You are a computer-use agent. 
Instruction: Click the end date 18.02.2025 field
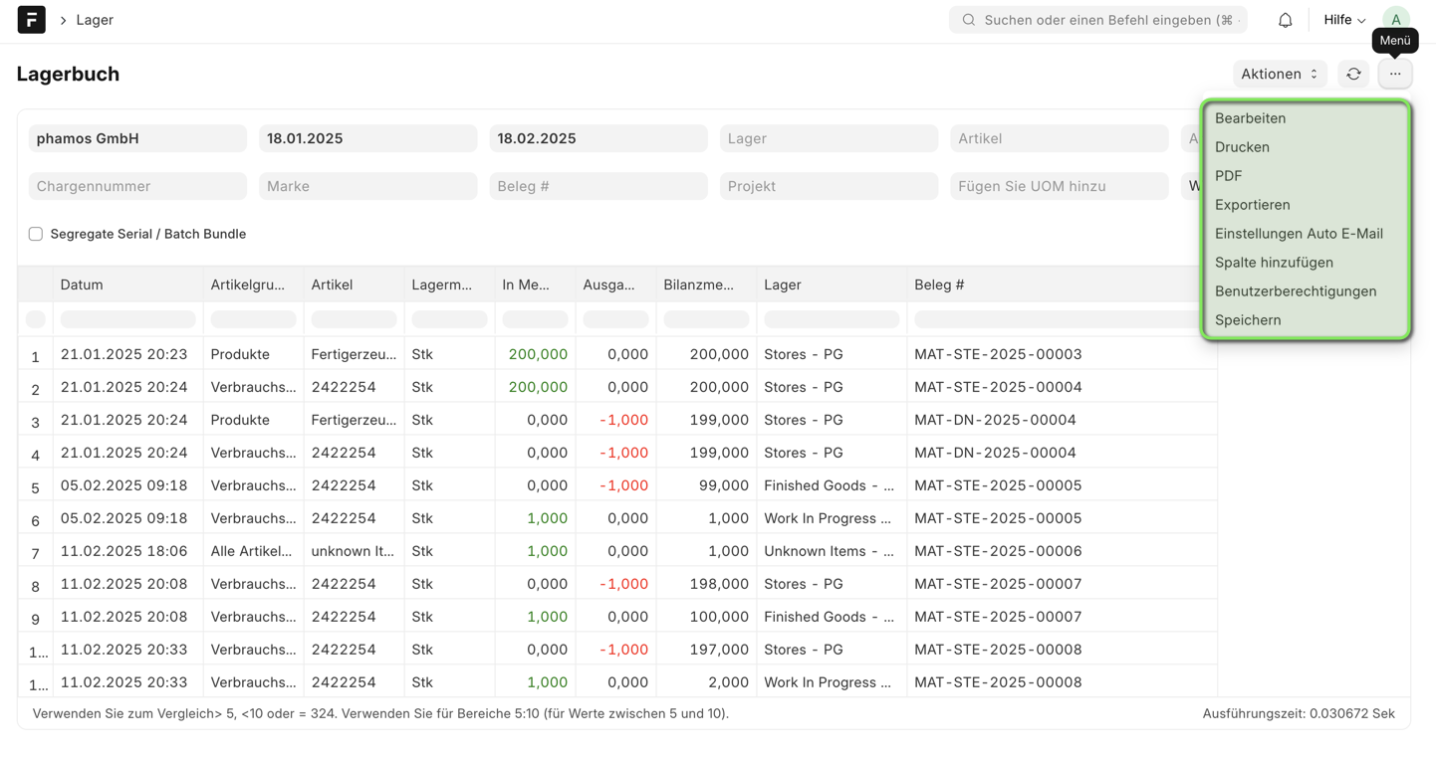coord(598,138)
